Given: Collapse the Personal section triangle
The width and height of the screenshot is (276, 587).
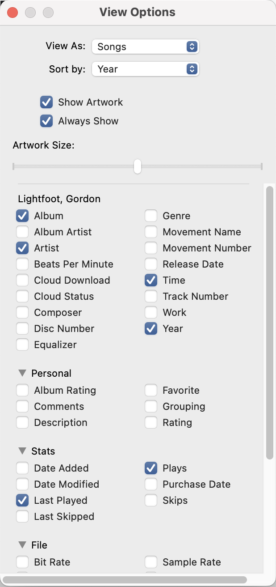Looking at the screenshot, I should point(22,373).
